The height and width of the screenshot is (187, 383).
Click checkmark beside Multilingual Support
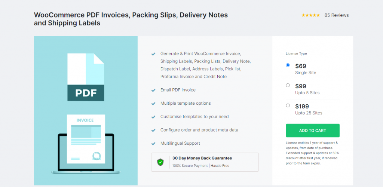point(153,144)
